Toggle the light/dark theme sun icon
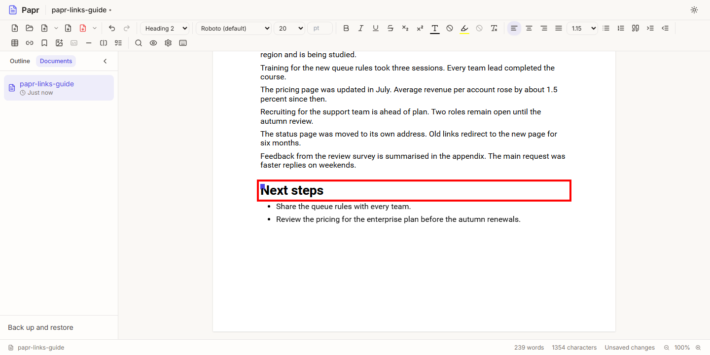This screenshot has width=710, height=355. [694, 10]
